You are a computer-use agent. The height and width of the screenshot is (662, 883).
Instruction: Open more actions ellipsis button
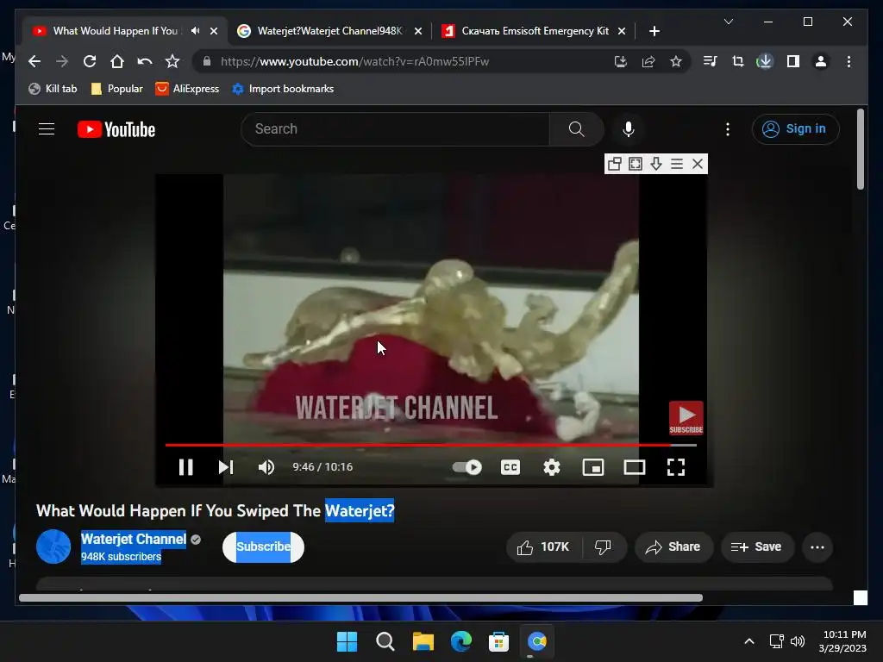coord(817,546)
